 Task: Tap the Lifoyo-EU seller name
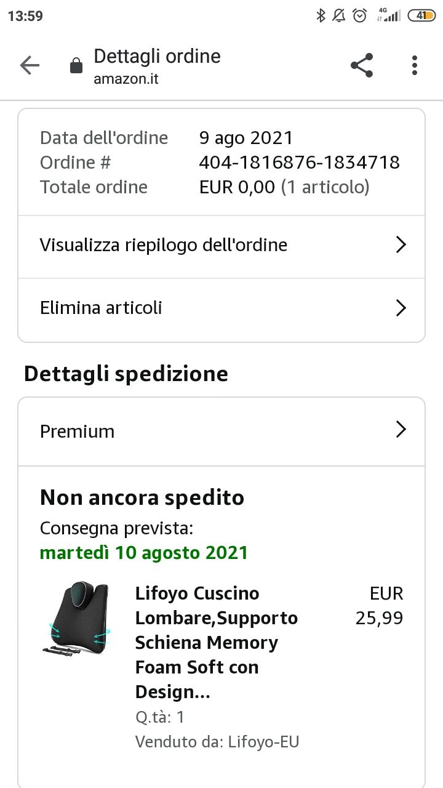pos(263,742)
